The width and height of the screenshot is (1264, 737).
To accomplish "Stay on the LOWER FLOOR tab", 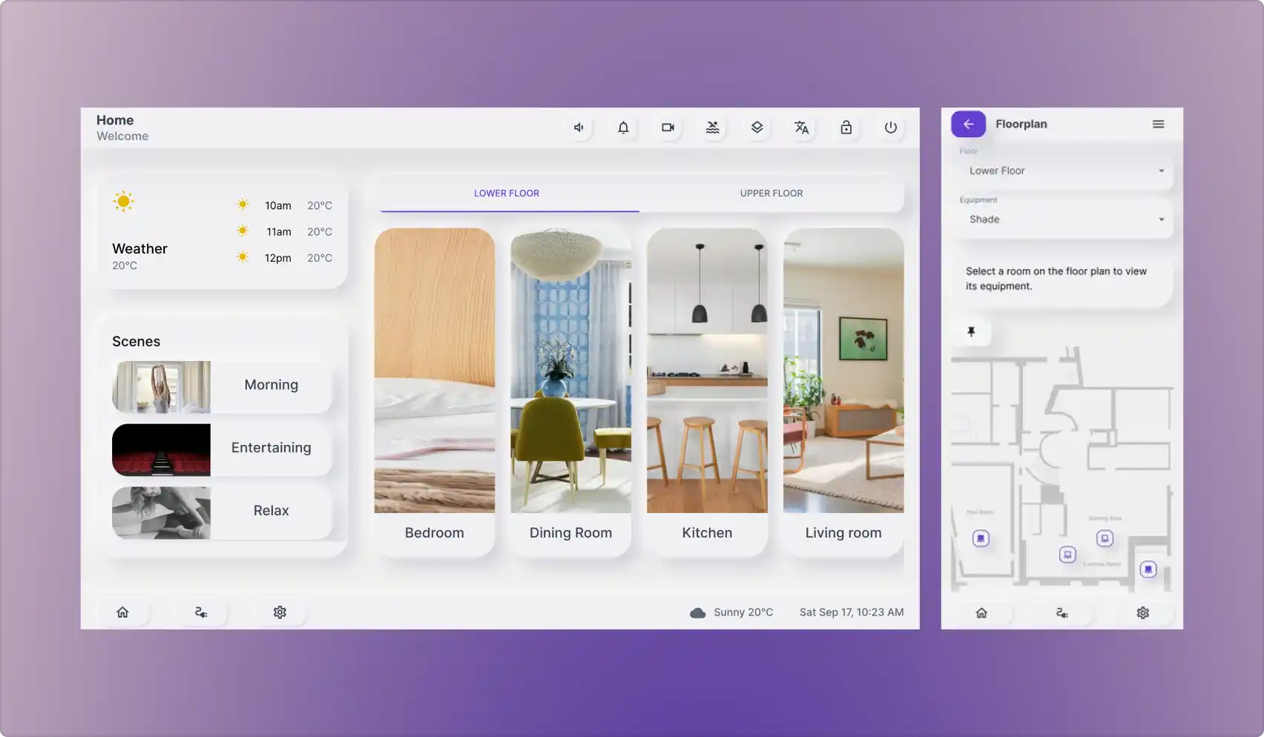I will (x=507, y=193).
